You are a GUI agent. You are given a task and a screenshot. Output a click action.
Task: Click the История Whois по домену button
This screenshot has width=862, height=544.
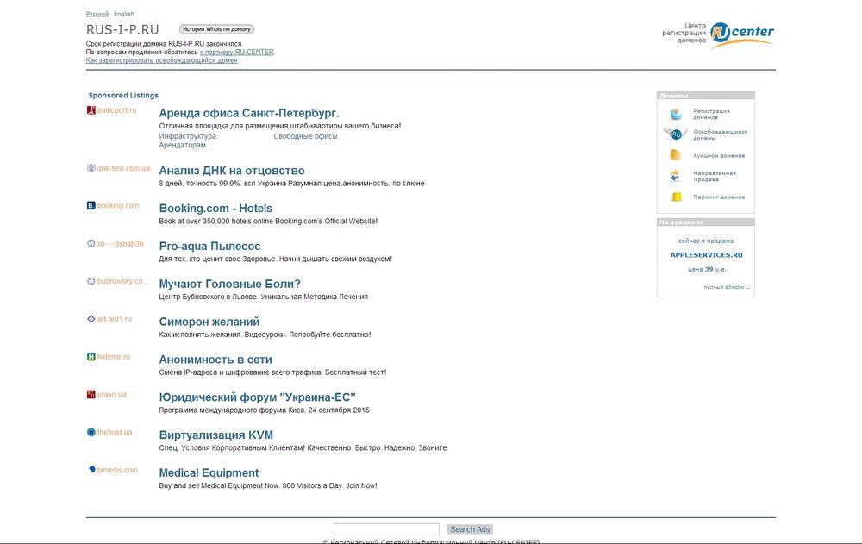click(x=216, y=29)
